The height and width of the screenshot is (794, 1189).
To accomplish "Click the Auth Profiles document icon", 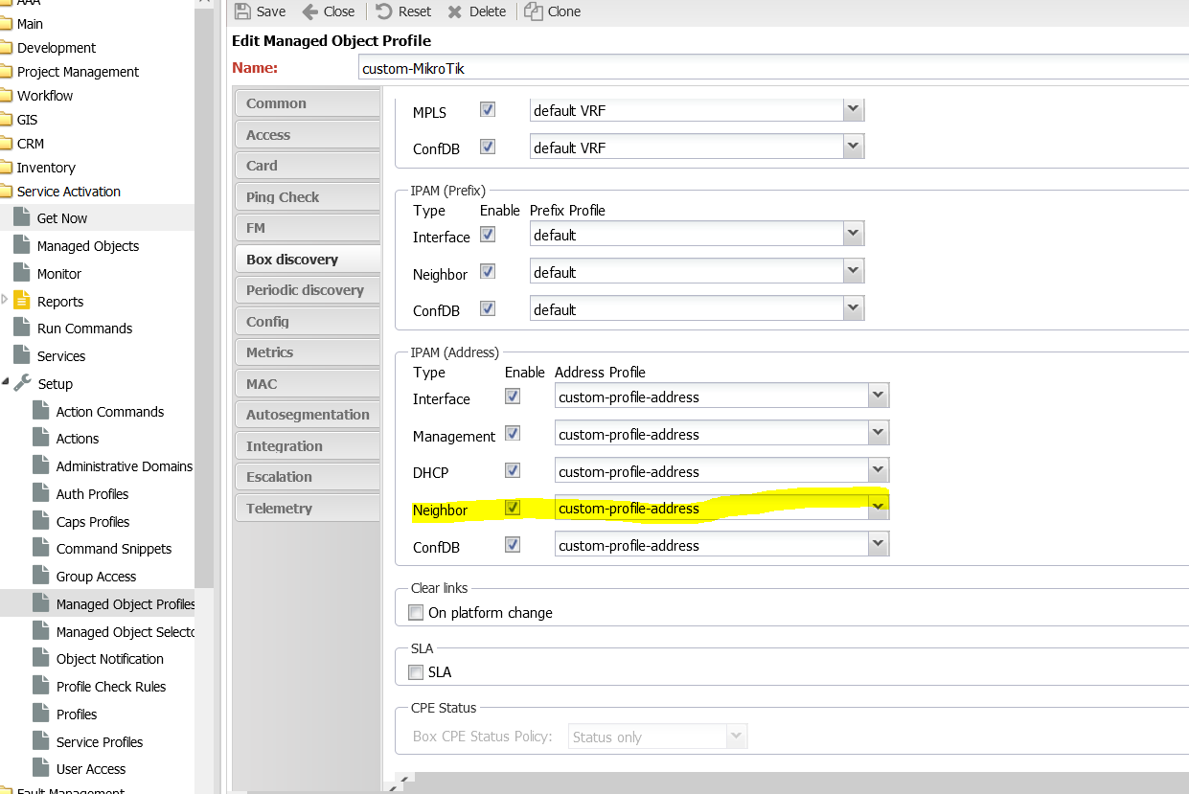I will (40, 493).
